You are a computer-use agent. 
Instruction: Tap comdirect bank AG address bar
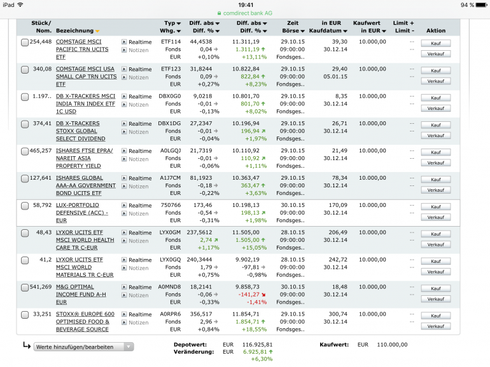pyautogui.click(x=245, y=13)
